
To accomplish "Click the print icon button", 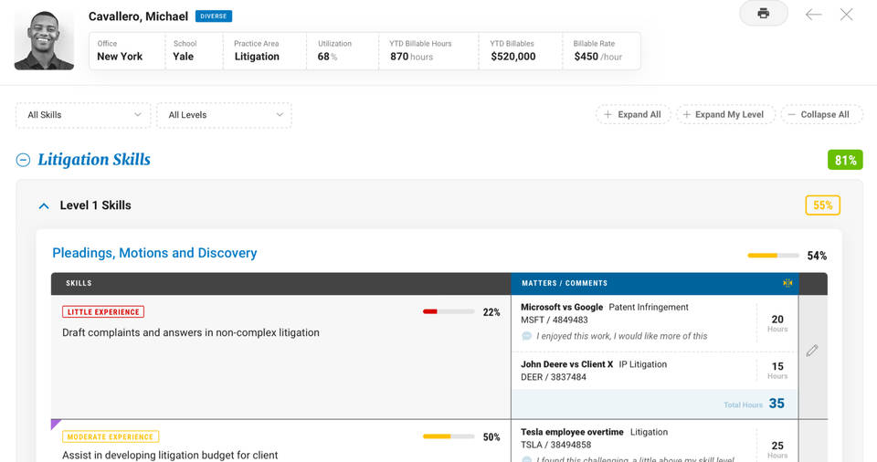I will pos(764,14).
